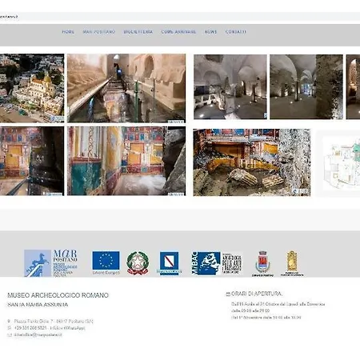360x360 pixels.
Task: Click the Italian Republic emblem
Action: click(x=138, y=263)
